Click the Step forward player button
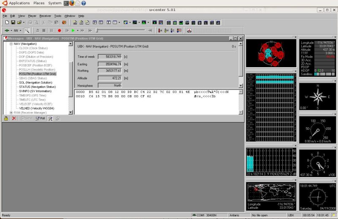The image size is (338, 219). [x=67, y=30]
